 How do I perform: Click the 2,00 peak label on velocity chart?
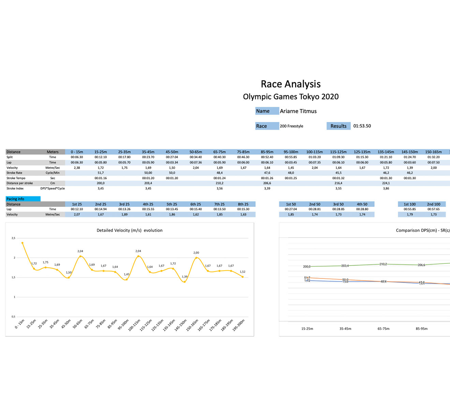click(x=196, y=253)
